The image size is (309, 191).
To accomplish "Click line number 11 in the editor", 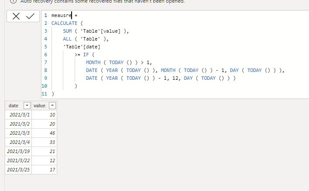I will point(45,94).
